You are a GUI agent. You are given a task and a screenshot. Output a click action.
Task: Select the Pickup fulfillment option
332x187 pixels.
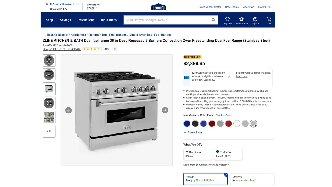coord(205,179)
